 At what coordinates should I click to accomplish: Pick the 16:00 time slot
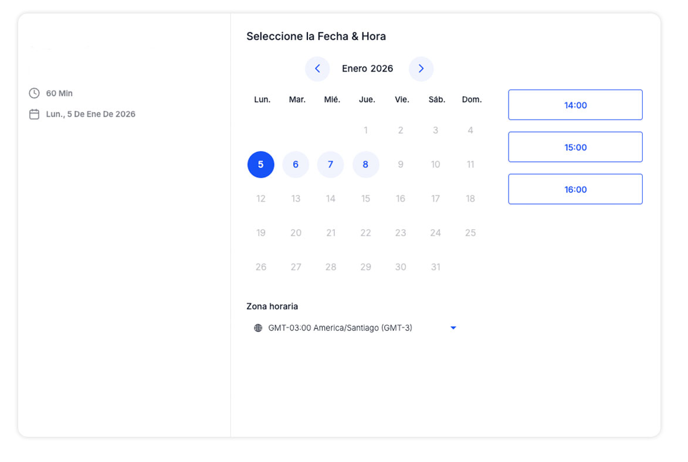pyautogui.click(x=575, y=189)
